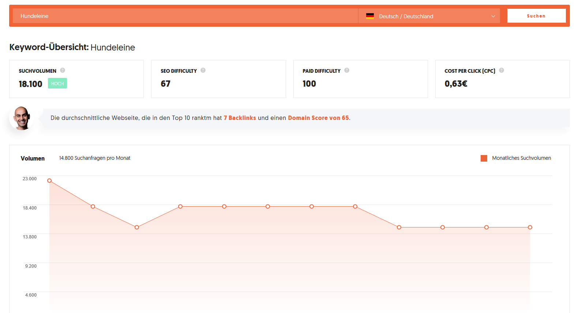Image resolution: width=586 pixels, height=313 pixels.
Task: Open the Deutsch / Deutschland language dropdown
Action: pos(429,16)
